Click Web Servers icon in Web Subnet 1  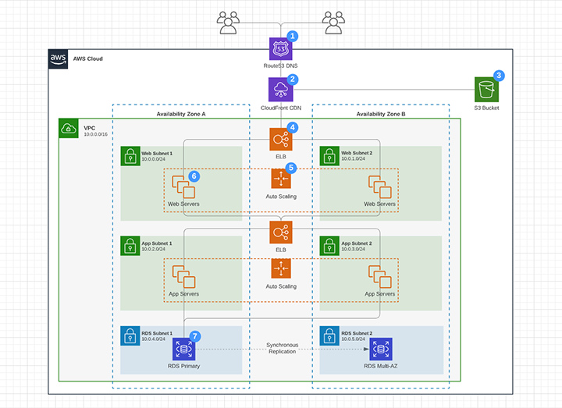point(183,187)
